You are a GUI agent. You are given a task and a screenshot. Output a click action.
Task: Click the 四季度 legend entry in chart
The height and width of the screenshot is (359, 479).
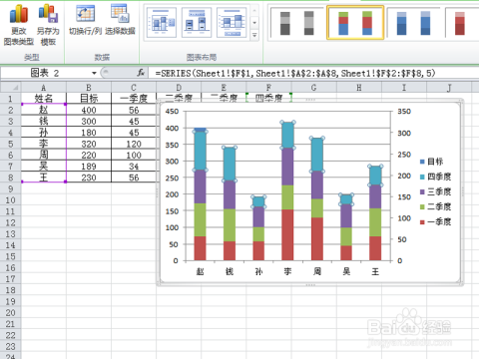click(x=436, y=177)
